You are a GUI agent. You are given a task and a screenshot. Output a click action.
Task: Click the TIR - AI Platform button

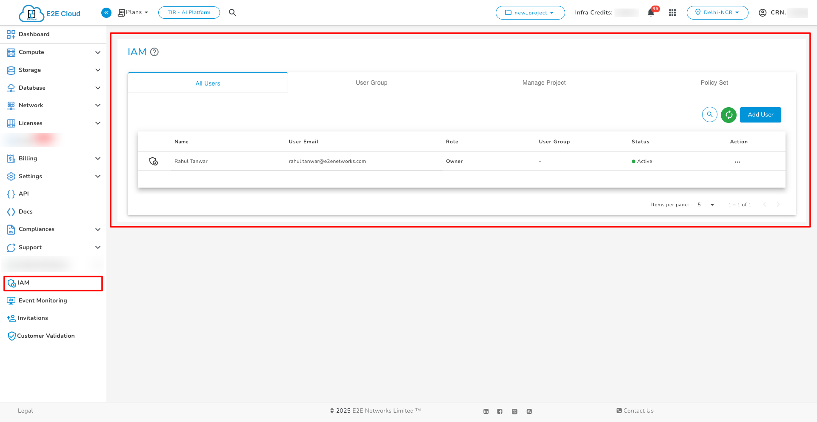coord(189,13)
